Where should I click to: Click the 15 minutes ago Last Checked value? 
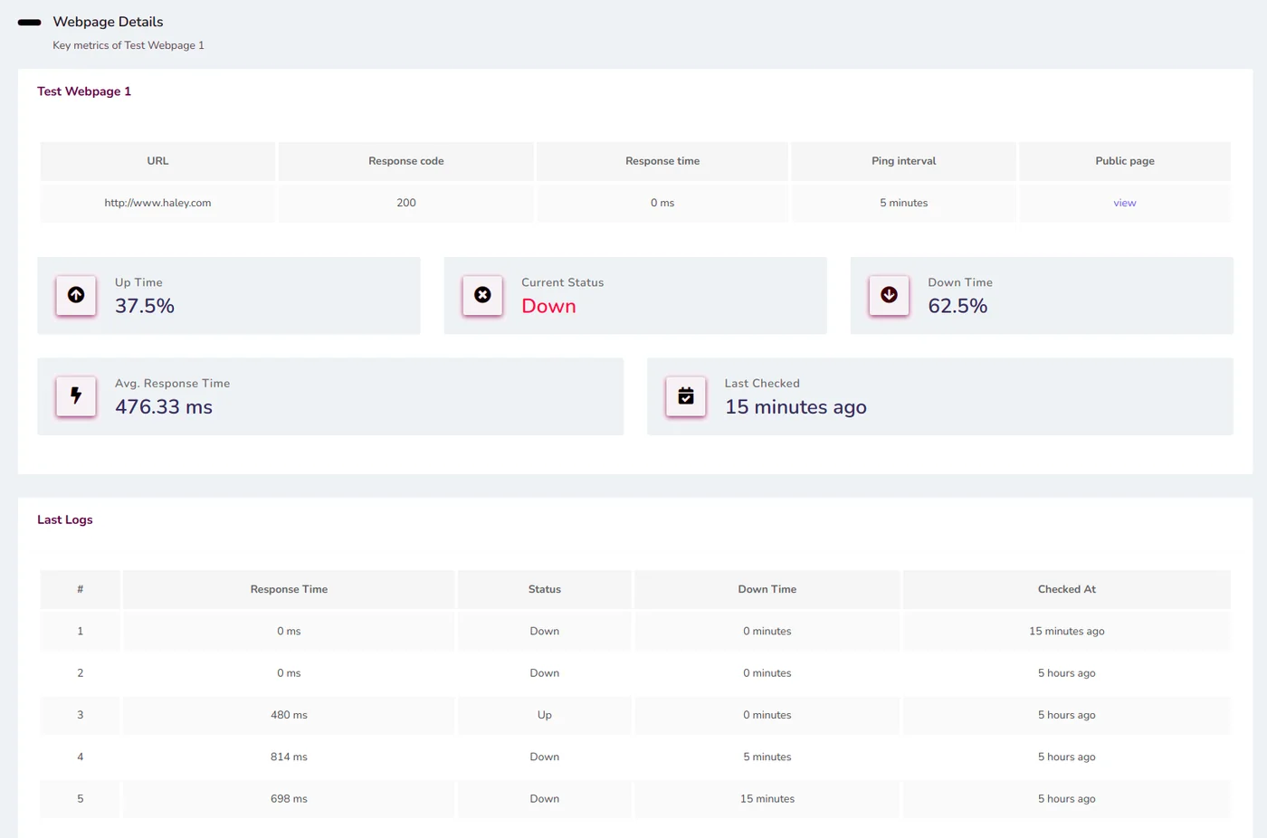click(795, 407)
